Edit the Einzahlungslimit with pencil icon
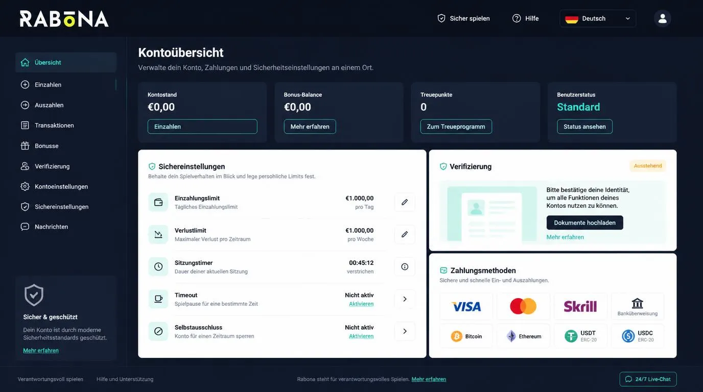The height and width of the screenshot is (392, 703). pos(405,202)
